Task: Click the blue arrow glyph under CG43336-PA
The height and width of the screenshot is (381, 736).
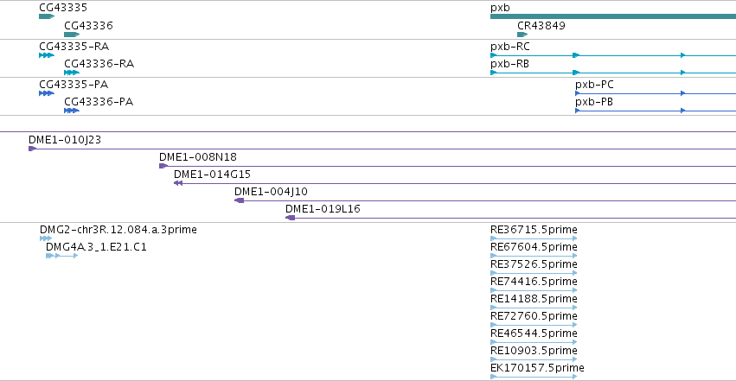Action: pyautogui.click(x=72, y=111)
